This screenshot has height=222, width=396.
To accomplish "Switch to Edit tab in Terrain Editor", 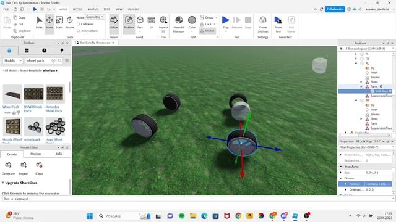I will click(x=59, y=154).
